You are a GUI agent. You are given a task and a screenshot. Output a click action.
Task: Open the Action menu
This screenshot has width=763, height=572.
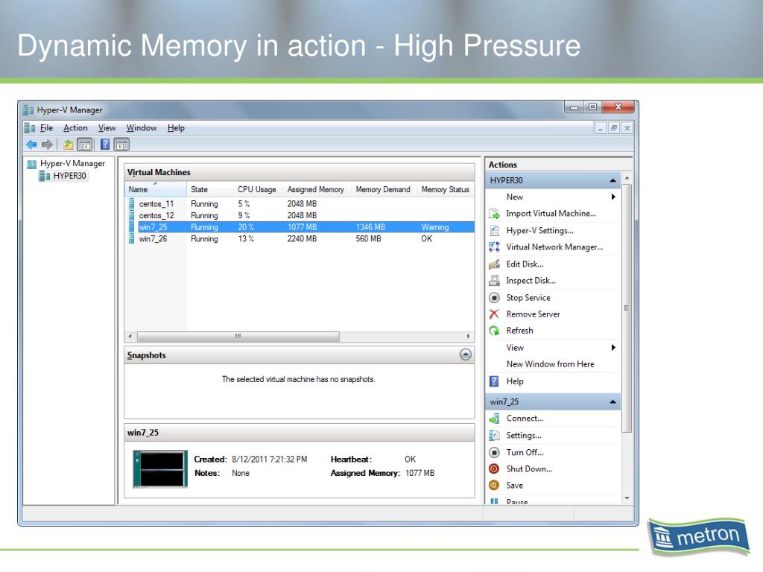75,128
